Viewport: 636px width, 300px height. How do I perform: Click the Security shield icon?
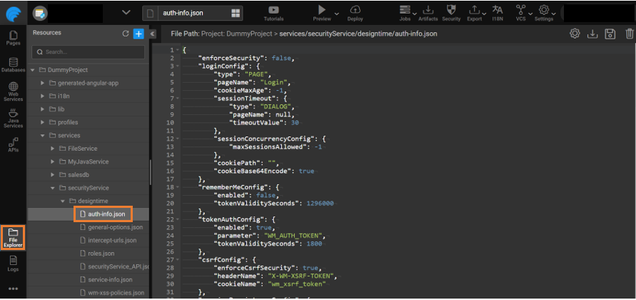[x=450, y=12]
